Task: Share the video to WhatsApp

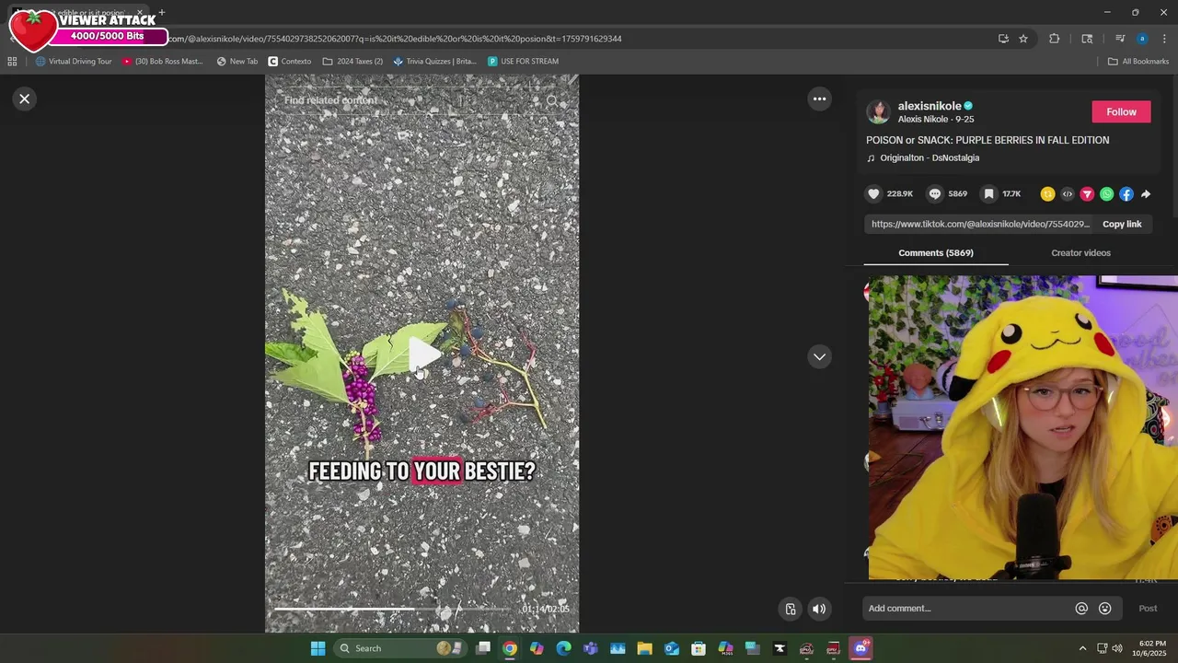Action: point(1107,193)
